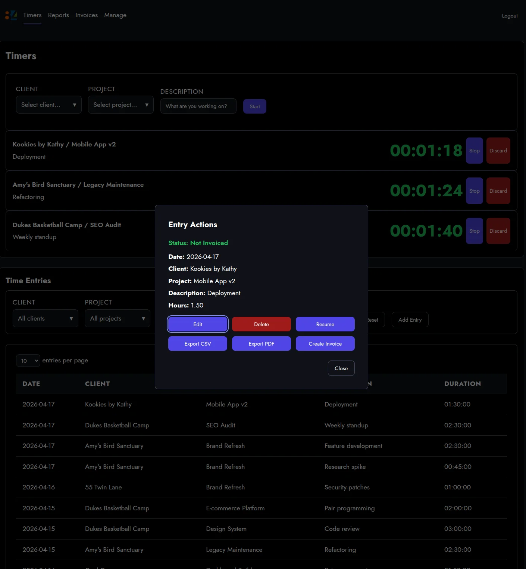Resume the timer for this entry

[x=325, y=324]
